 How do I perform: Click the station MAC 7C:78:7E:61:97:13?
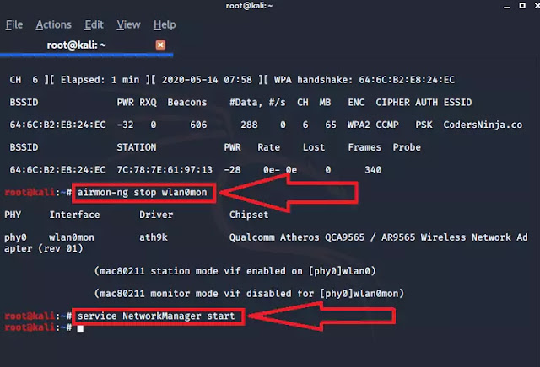click(165, 170)
